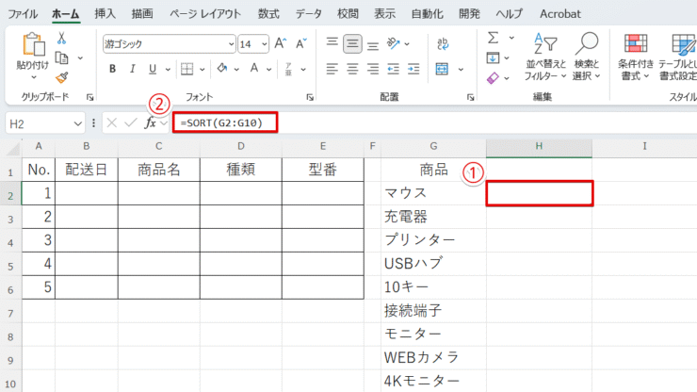Switch to the Acrobat tab
The height and width of the screenshot is (392, 697).
click(560, 14)
